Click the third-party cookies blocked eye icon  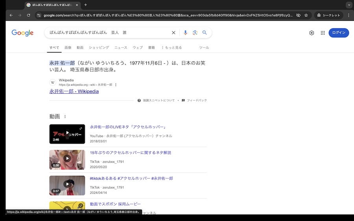(x=298, y=15)
